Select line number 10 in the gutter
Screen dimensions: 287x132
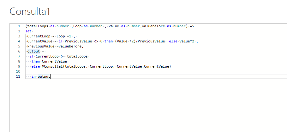[18, 71]
